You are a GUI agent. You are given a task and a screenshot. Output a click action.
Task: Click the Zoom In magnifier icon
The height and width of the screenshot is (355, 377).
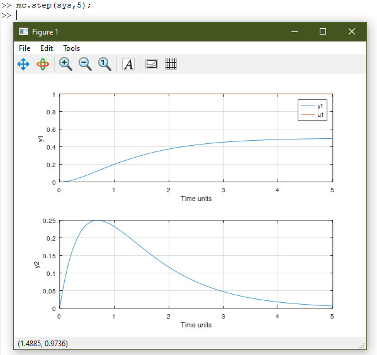tap(65, 64)
